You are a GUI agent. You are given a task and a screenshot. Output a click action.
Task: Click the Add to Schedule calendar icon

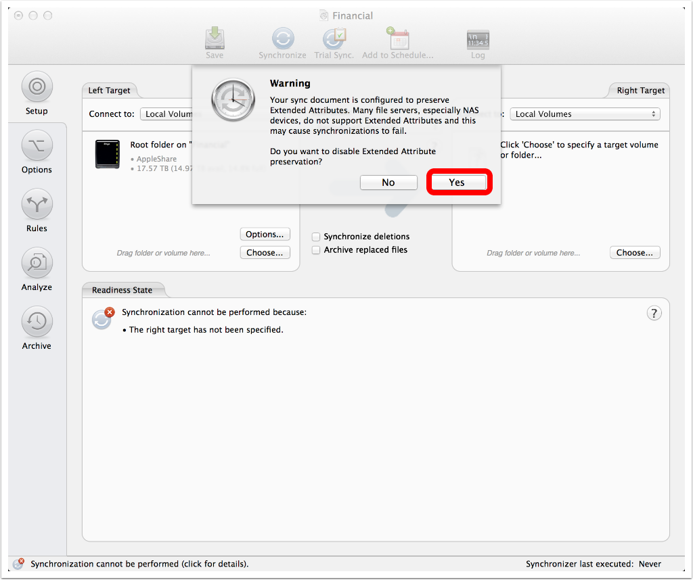pyautogui.click(x=397, y=40)
